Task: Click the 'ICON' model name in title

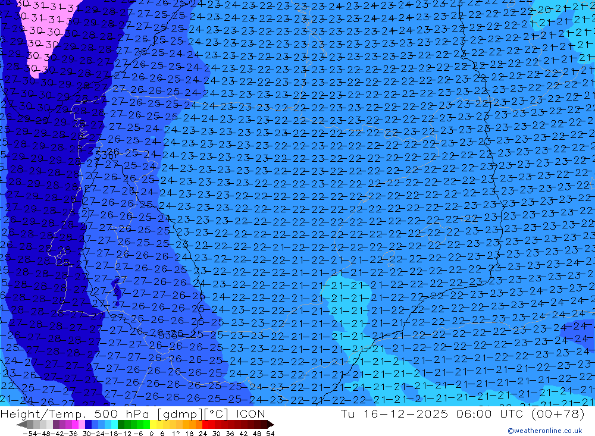Action: (x=250, y=413)
